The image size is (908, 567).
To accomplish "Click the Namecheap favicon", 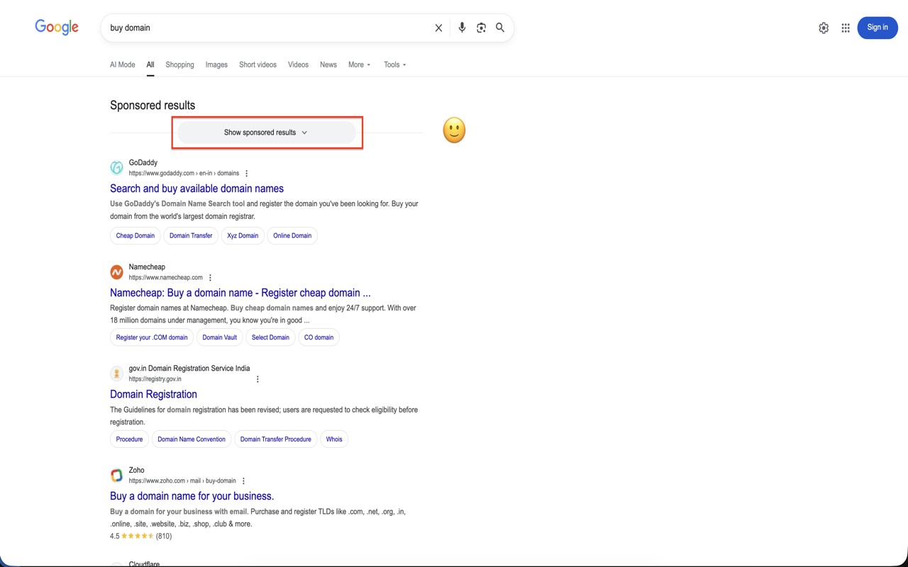I will point(116,271).
